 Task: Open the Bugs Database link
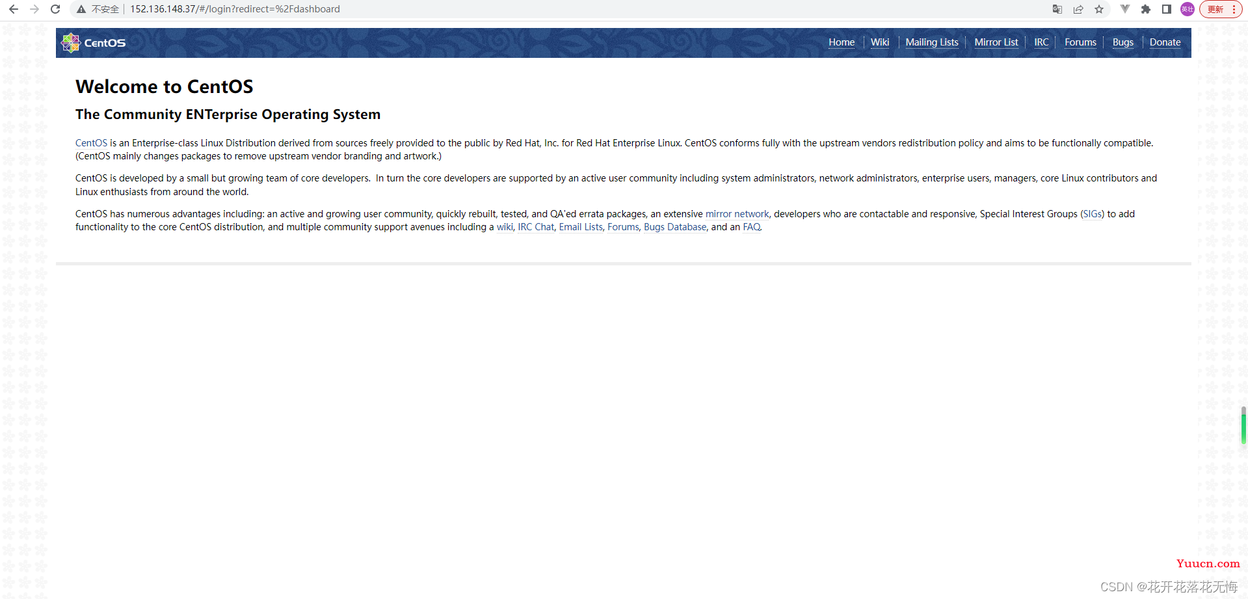(675, 227)
